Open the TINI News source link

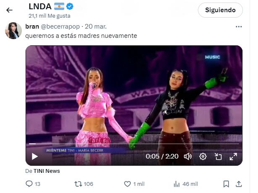pyautogui.click(x=47, y=171)
